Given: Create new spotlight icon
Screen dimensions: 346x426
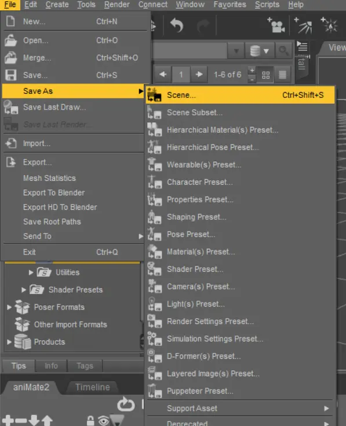Looking at the screenshot, I should coord(303,26).
